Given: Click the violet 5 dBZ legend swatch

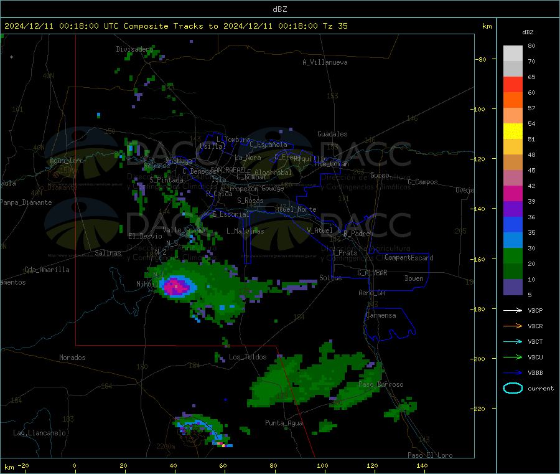Looking at the screenshot, I should (x=513, y=287).
